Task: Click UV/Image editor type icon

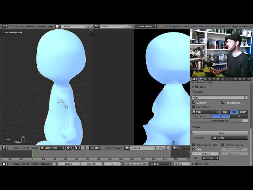Action: point(97,148)
